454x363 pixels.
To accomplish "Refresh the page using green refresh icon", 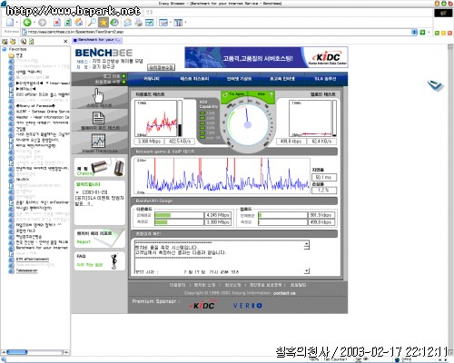I will click(68, 23).
